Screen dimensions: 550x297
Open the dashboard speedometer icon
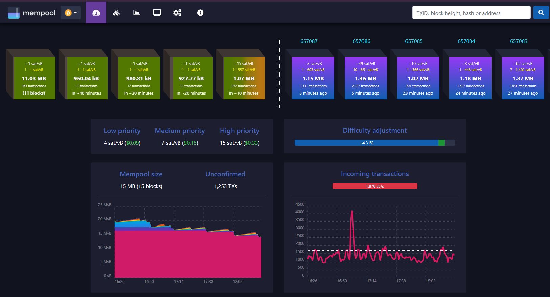point(96,13)
